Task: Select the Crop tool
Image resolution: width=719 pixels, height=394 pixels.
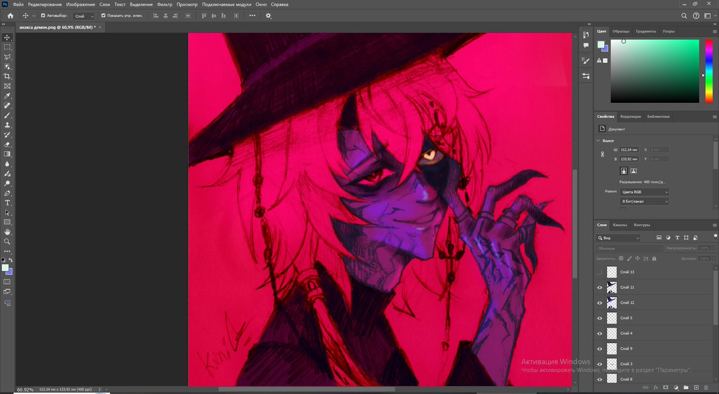Action: (x=7, y=76)
